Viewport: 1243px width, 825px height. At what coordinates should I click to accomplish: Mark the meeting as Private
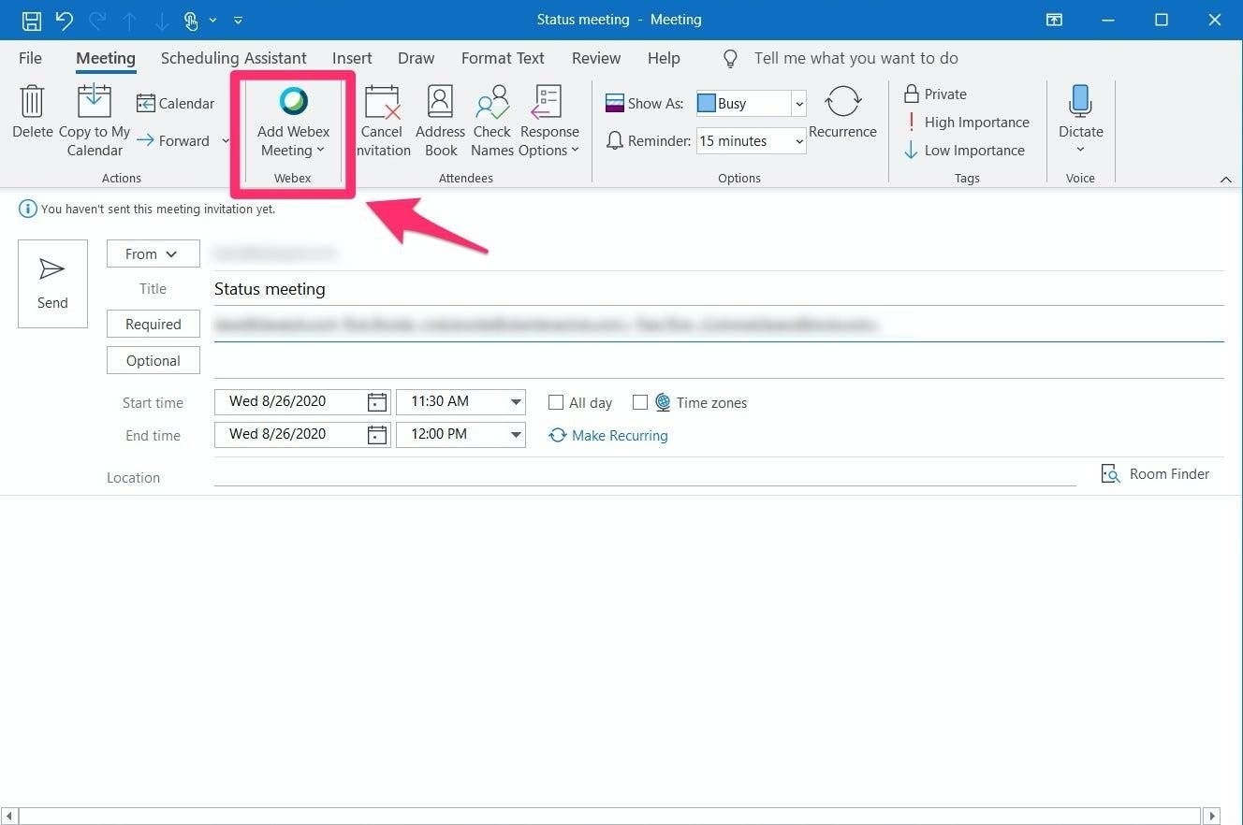click(x=935, y=94)
